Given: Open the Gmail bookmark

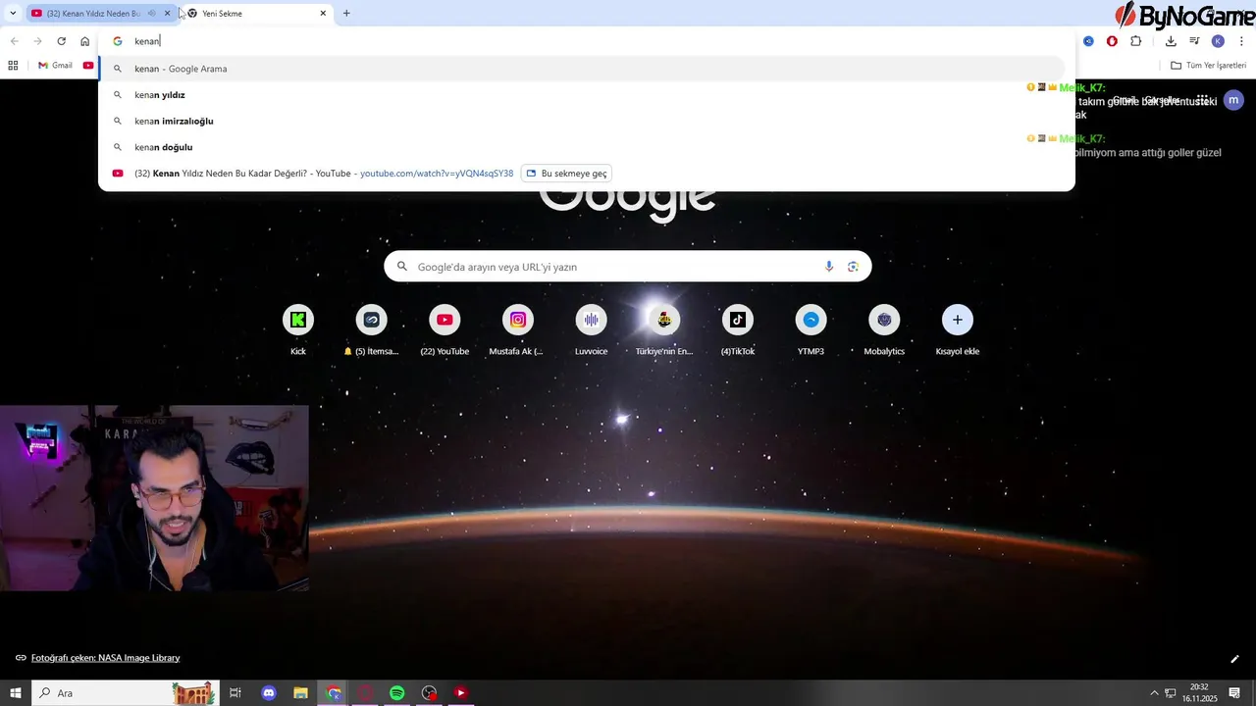Looking at the screenshot, I should (55, 66).
